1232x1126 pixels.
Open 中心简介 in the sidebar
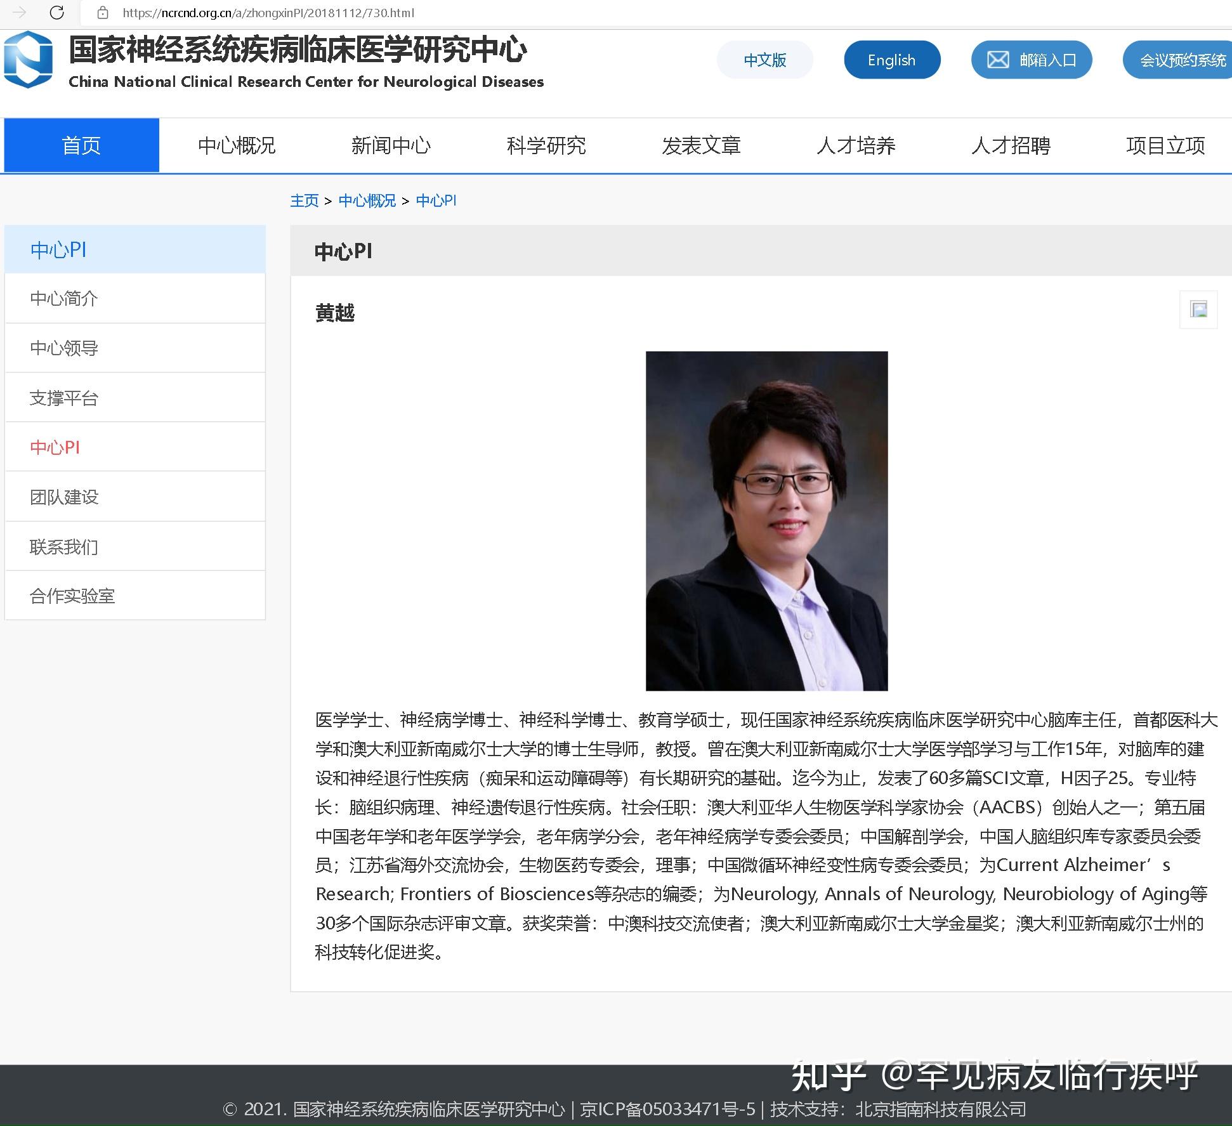(x=64, y=298)
